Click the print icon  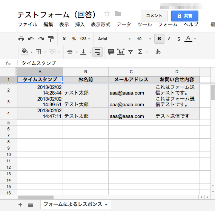click(21, 39)
